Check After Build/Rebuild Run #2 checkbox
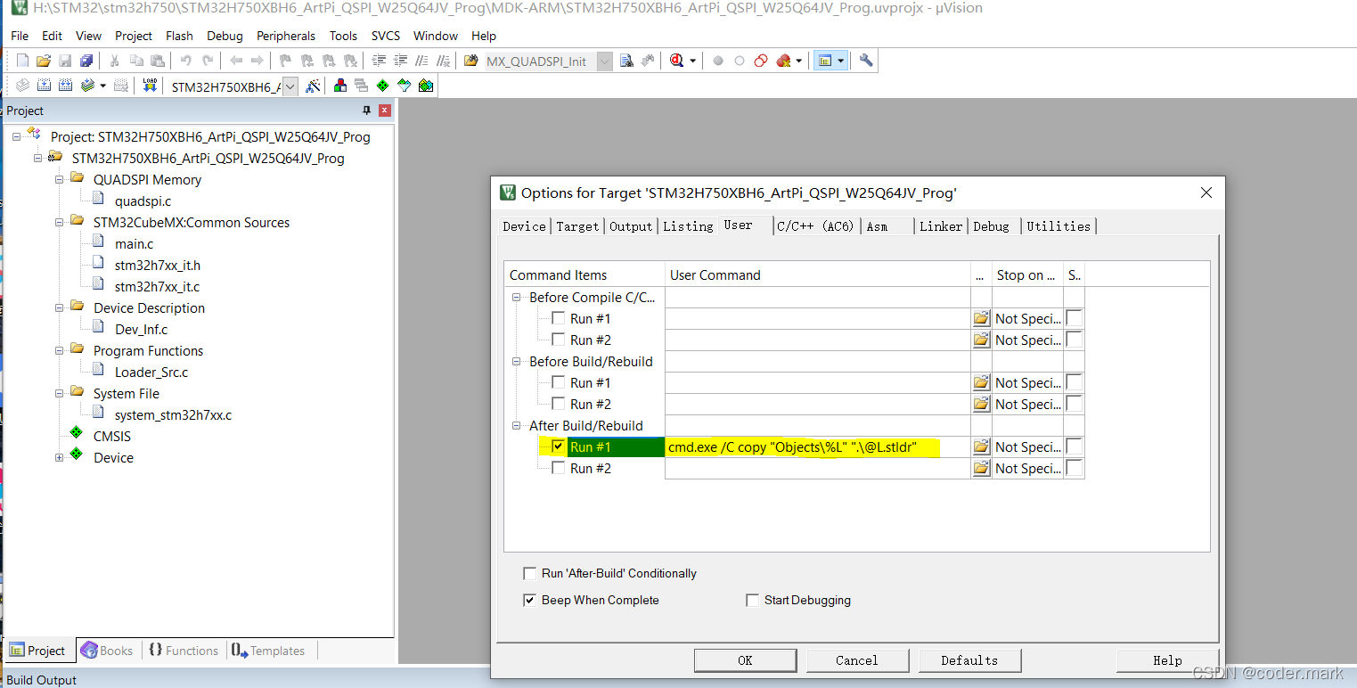This screenshot has height=688, width=1357. (558, 468)
